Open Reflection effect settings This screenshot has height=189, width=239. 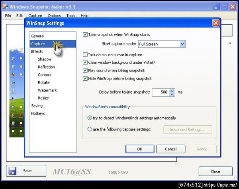pos(46,67)
